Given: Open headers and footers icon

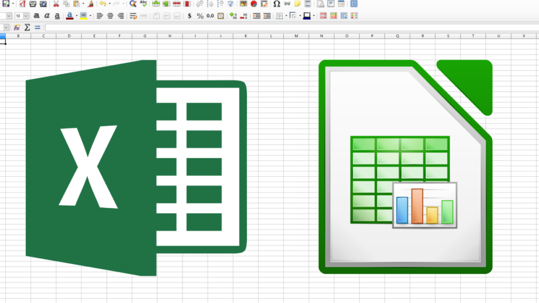Looking at the screenshot, I should point(307,4).
